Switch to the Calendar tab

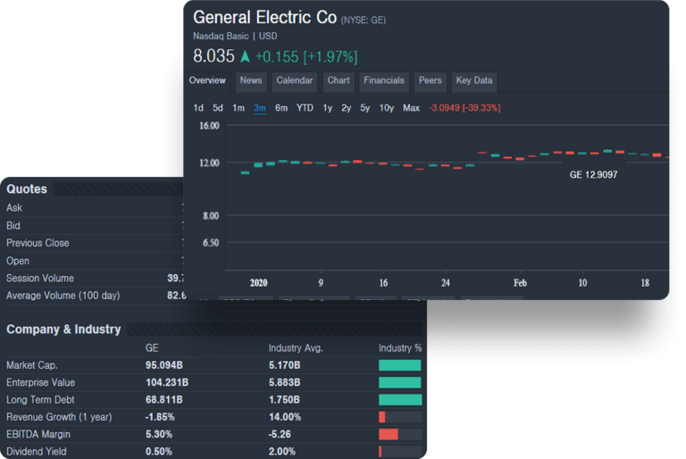click(x=294, y=80)
